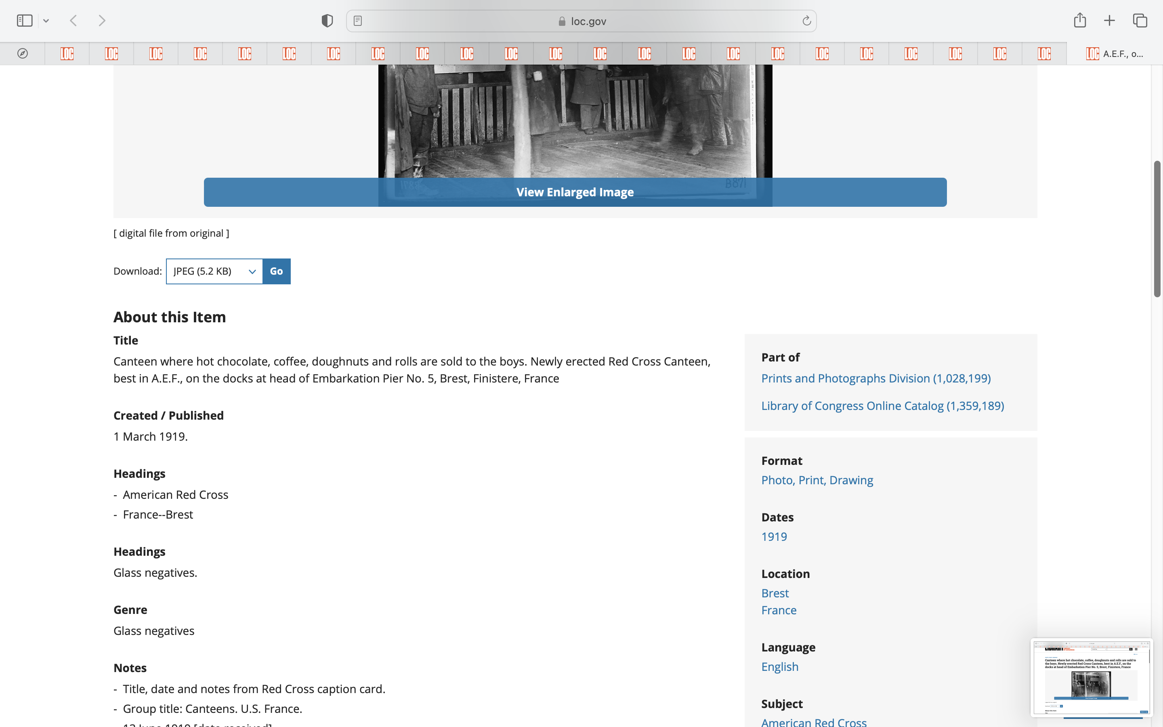
Task: Open the Share icon menu
Action: tap(1079, 21)
